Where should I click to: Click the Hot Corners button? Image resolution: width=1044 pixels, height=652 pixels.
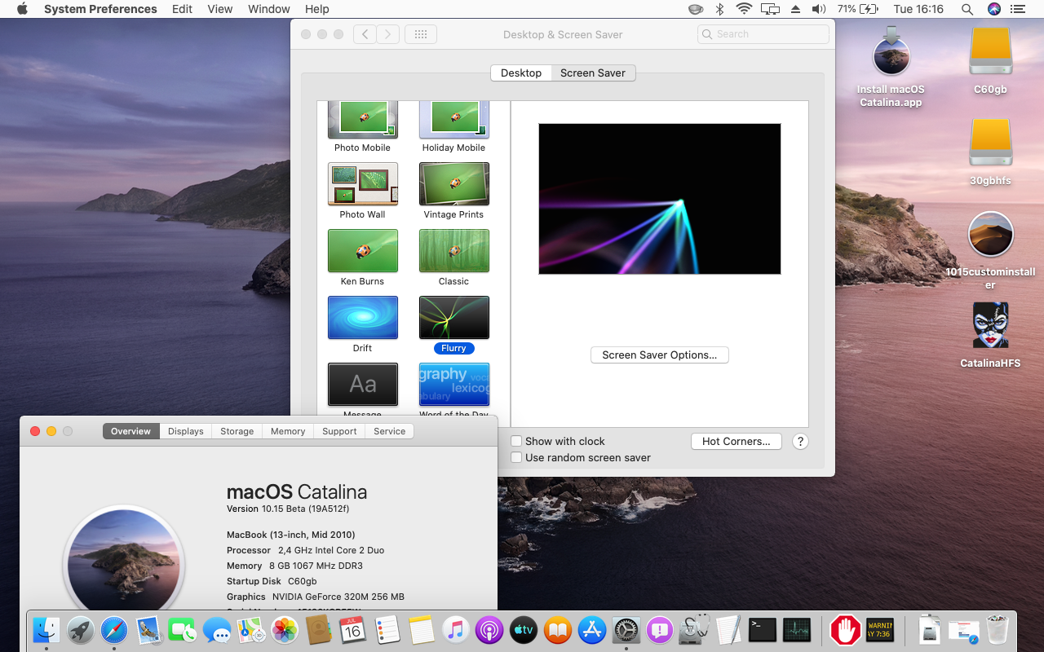[736, 441]
